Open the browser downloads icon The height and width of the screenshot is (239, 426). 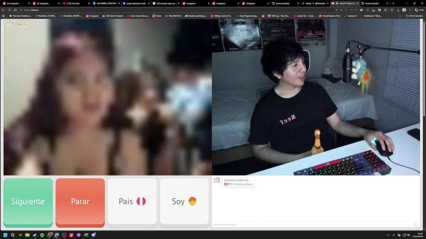pyautogui.click(x=398, y=10)
